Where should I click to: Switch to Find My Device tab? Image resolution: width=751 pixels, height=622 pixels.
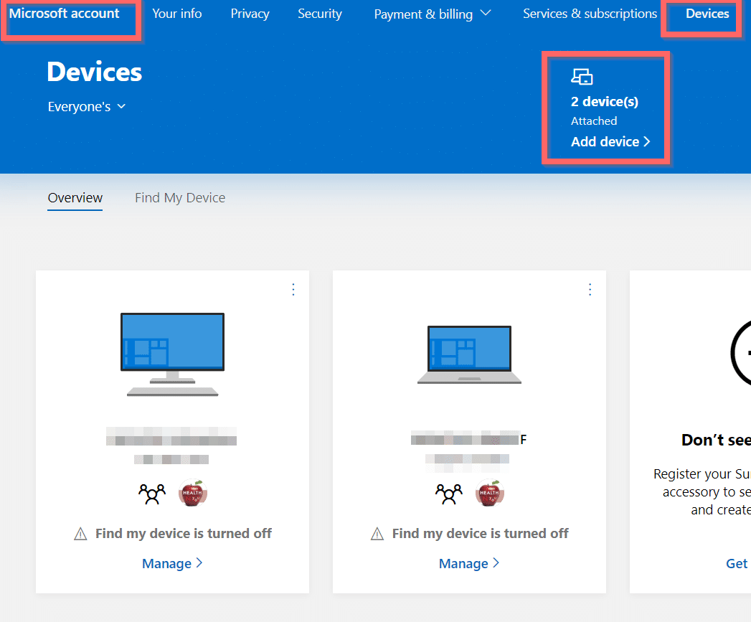coord(180,198)
